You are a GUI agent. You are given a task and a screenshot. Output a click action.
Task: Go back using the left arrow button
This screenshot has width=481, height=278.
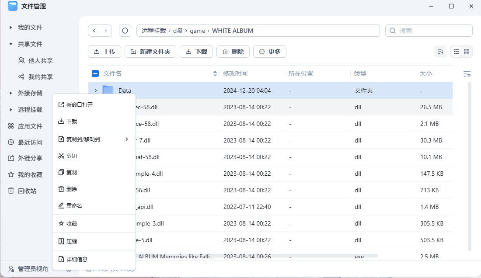coord(94,31)
